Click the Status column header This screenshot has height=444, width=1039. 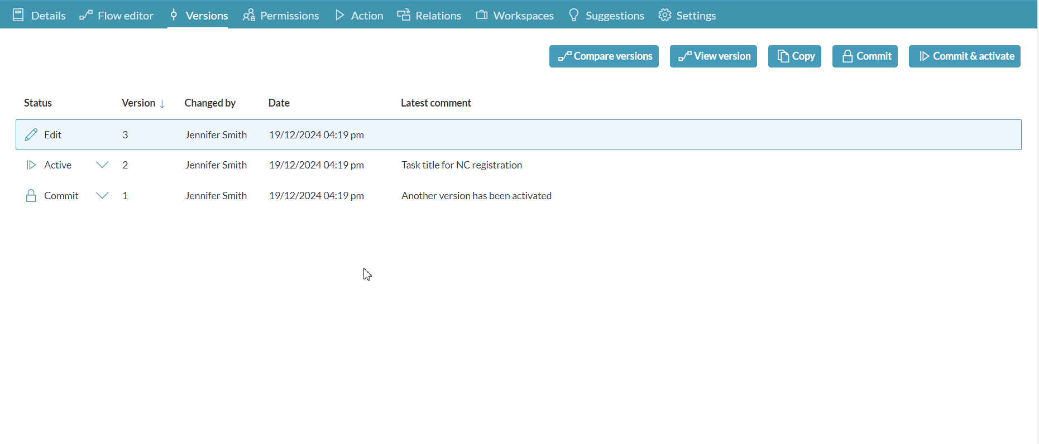click(38, 103)
